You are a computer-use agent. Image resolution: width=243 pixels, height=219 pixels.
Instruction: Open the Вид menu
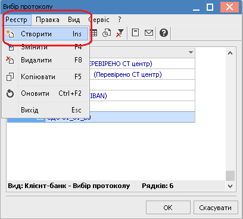[x=74, y=20]
